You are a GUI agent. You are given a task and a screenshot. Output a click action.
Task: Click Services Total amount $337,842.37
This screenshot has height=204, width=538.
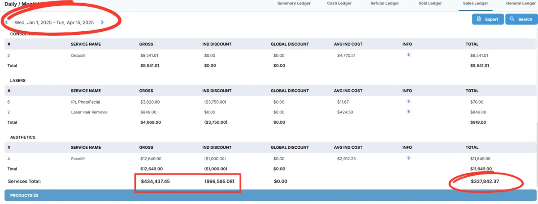tap(485, 181)
